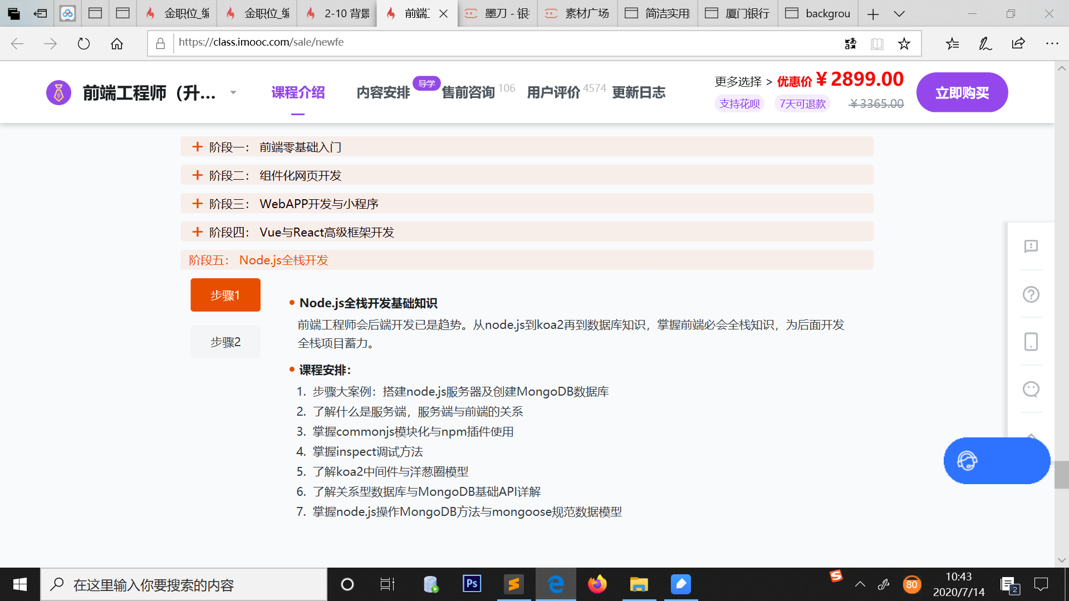This screenshot has width=1069, height=601.
Task: Open the favorites list icon
Action: coord(952,43)
